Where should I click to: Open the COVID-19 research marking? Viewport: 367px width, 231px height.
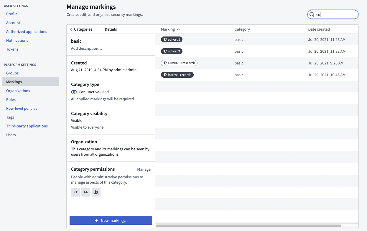click(x=179, y=63)
